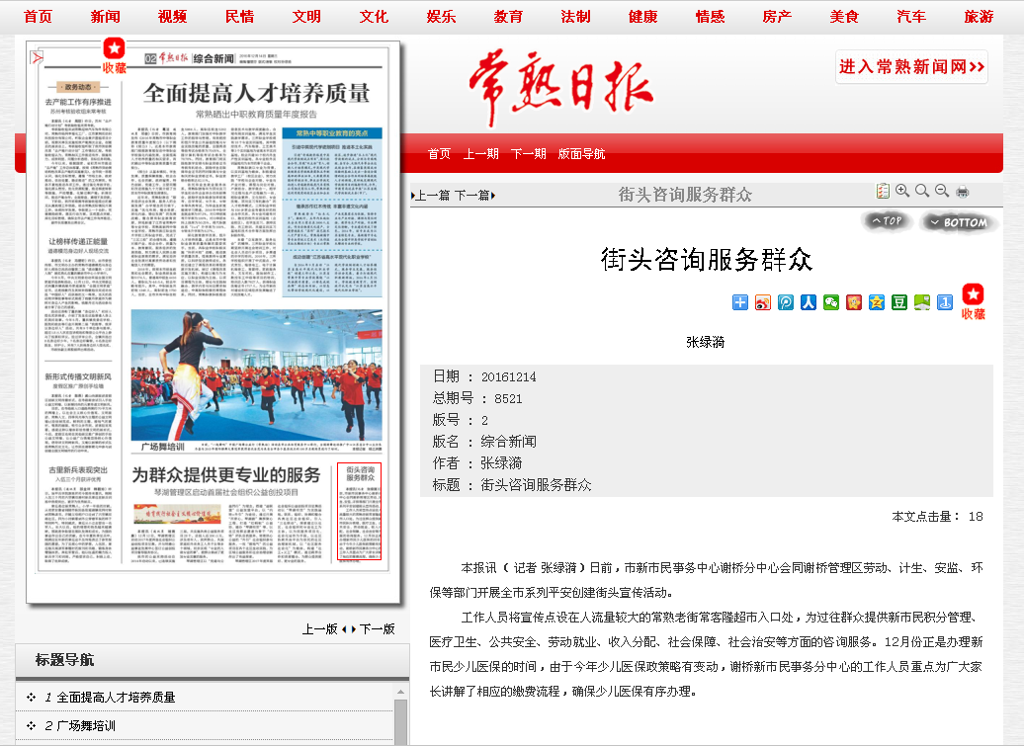This screenshot has height=746, width=1024.
Task: Share article to Tencent Weibo
Action: coord(786,302)
